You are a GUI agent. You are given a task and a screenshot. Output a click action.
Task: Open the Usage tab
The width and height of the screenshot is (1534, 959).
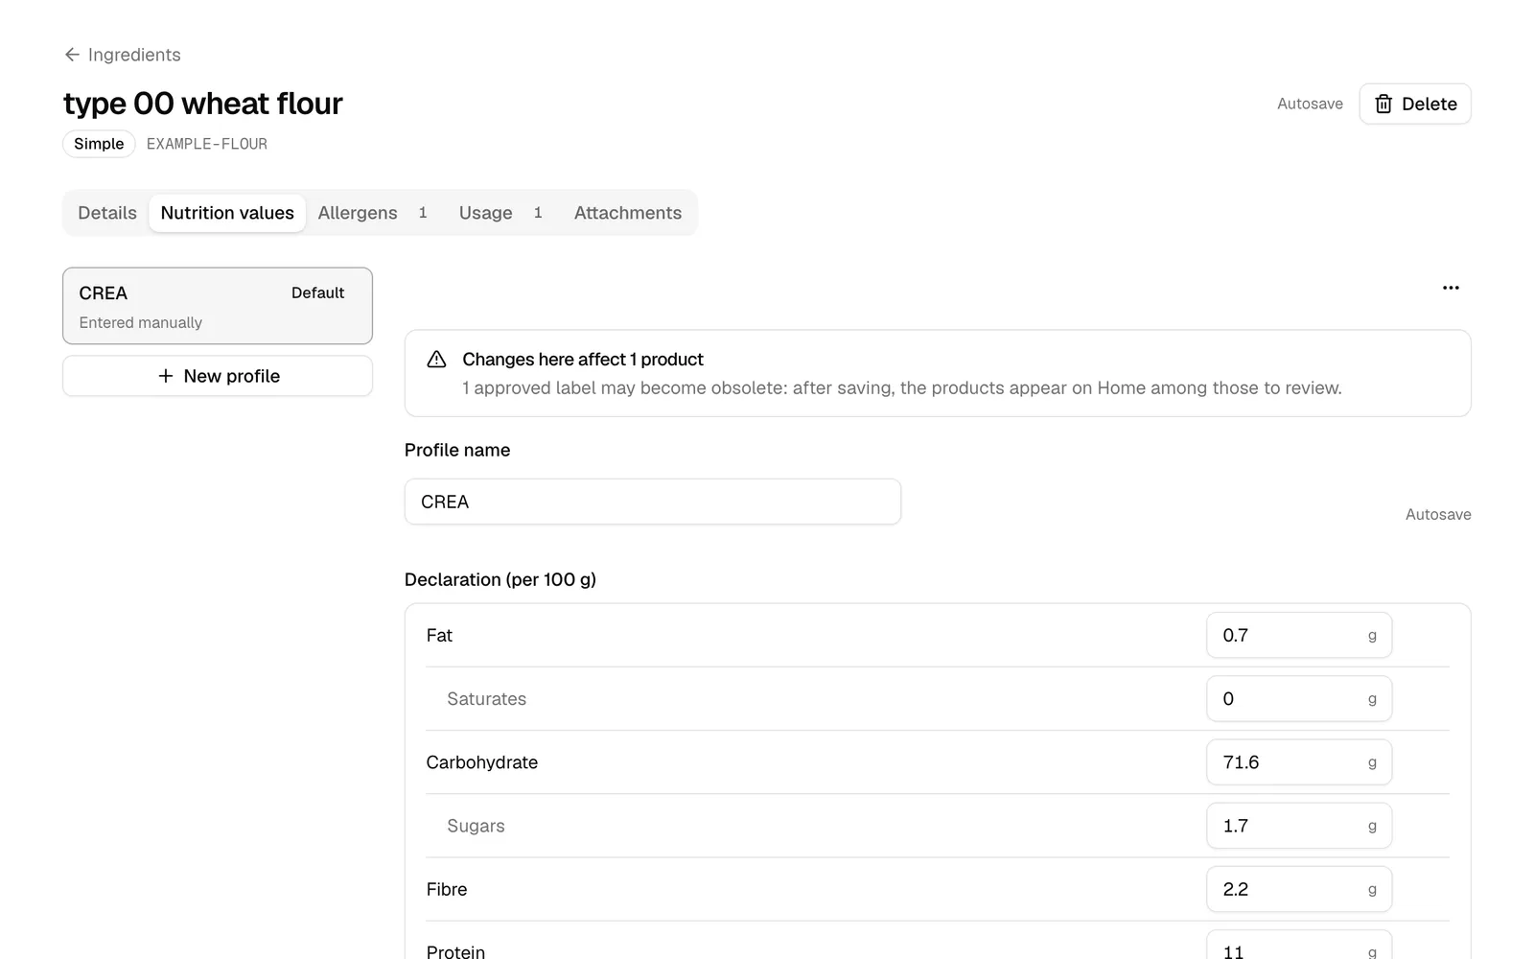click(x=500, y=213)
